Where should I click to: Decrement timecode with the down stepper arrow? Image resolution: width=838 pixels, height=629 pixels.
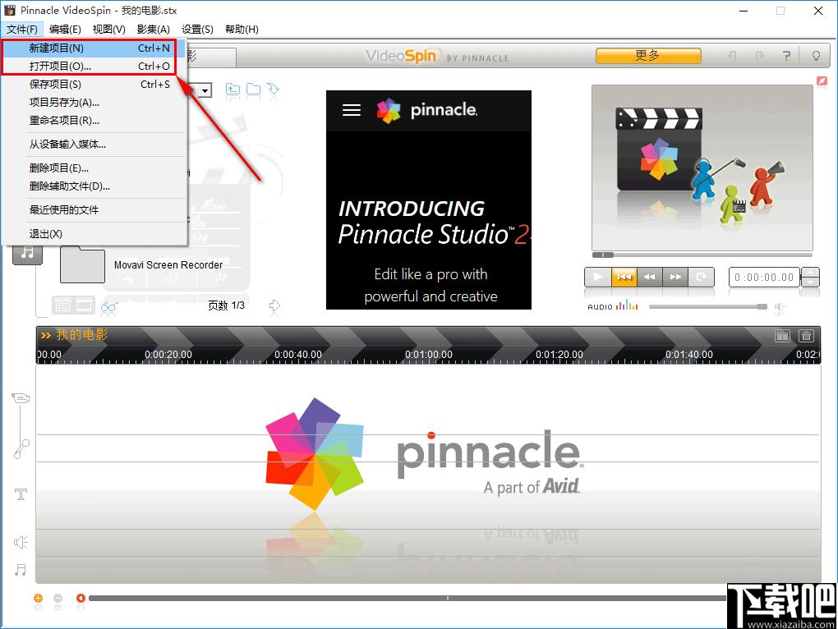pos(811,282)
